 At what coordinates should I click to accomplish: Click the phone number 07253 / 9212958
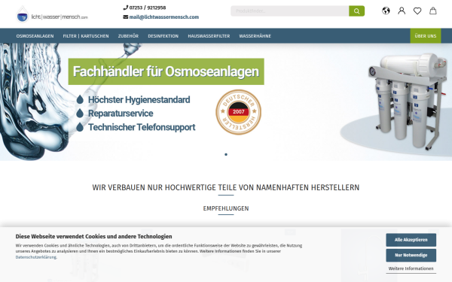pyautogui.click(x=148, y=8)
